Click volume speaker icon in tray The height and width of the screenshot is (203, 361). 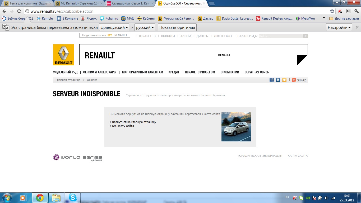[326, 198]
